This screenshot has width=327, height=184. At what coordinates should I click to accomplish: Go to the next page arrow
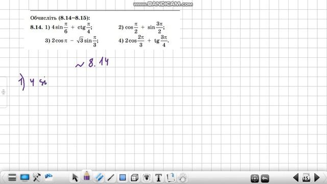click(x=317, y=178)
